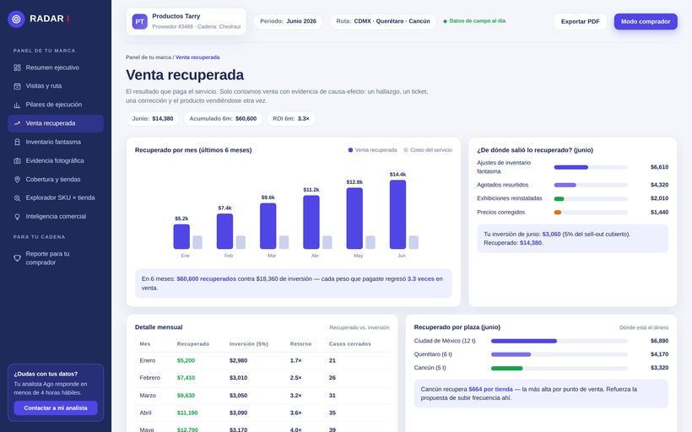The image size is (692, 432).
Task: Click the Explorador SKU magnifier icon
Action: [17, 198]
